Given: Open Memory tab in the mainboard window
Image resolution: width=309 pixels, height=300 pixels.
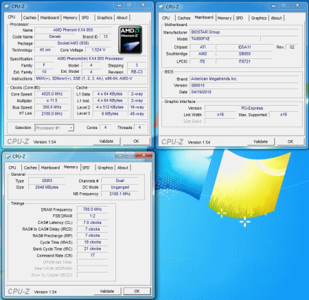Looking at the screenshot, I should [x=225, y=18].
